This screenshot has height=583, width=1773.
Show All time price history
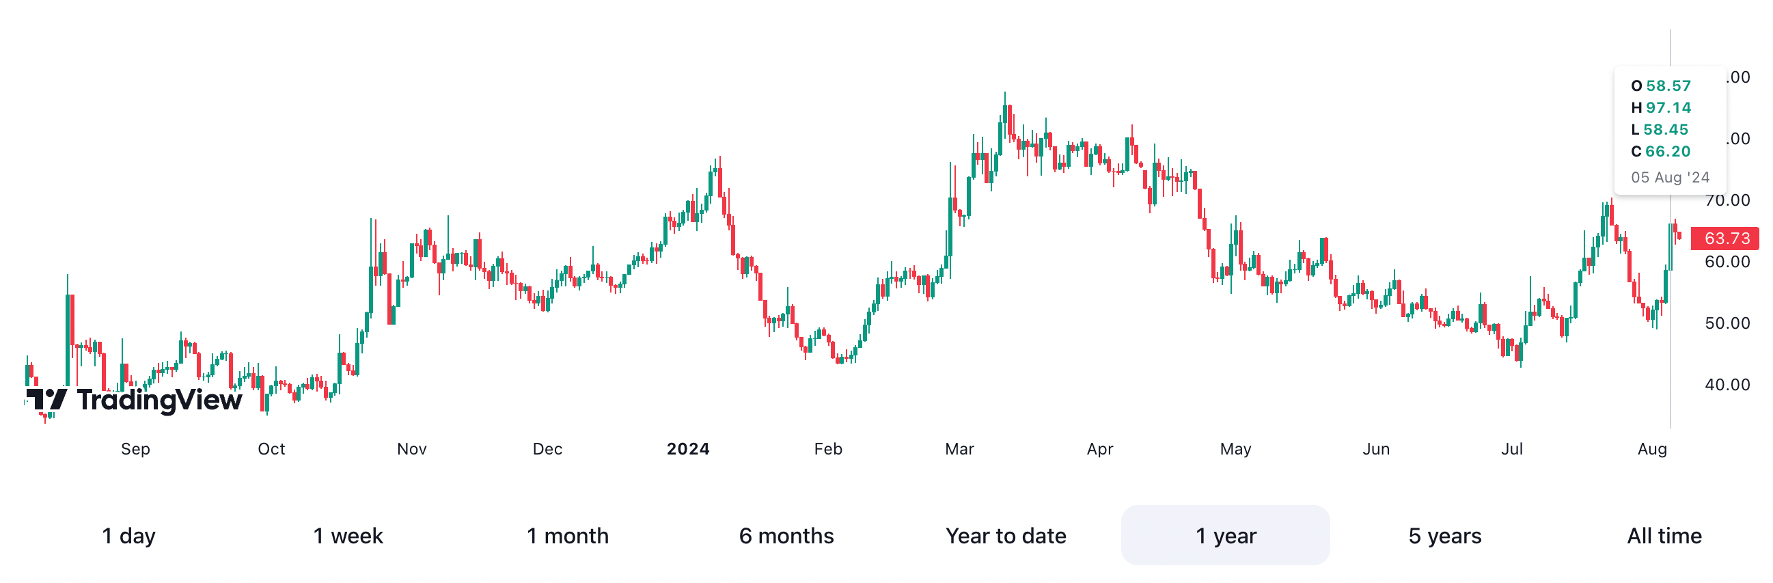coord(1664,536)
